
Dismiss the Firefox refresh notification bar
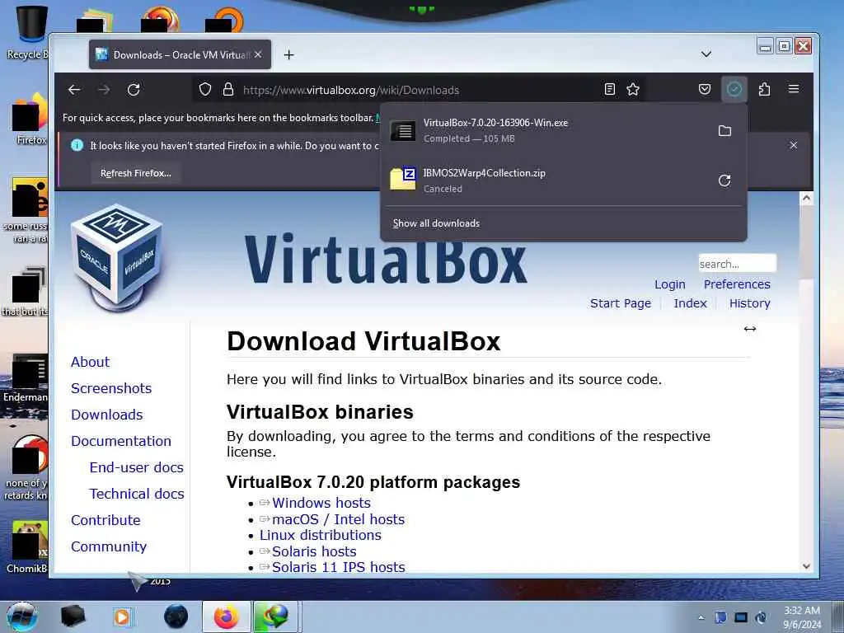794,145
